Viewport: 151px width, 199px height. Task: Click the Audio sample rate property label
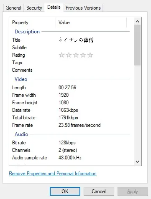point(30,158)
